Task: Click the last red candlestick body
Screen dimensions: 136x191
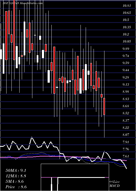Action: click(x=104, y=106)
